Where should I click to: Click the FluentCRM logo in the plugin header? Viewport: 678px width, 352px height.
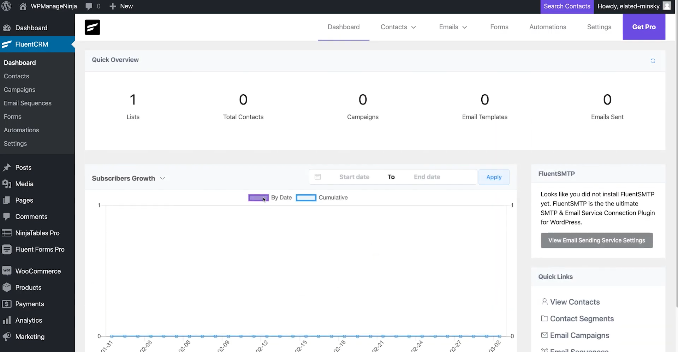click(92, 27)
